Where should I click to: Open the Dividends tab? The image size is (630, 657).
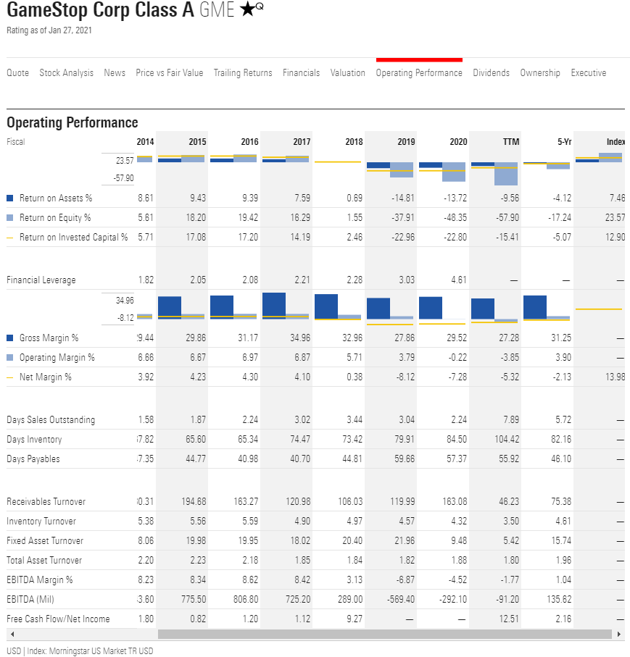tap(491, 73)
